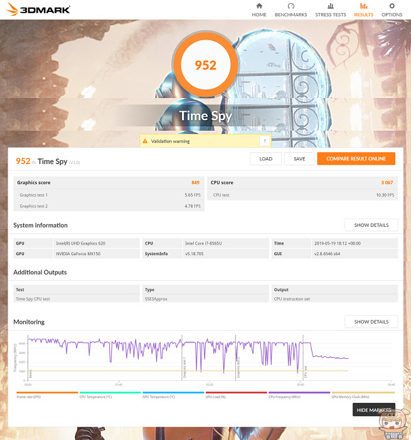Click Intel(R) UHD Graphics 620 cell
Image resolution: width=411 pixels, height=440 pixels.
click(97, 243)
